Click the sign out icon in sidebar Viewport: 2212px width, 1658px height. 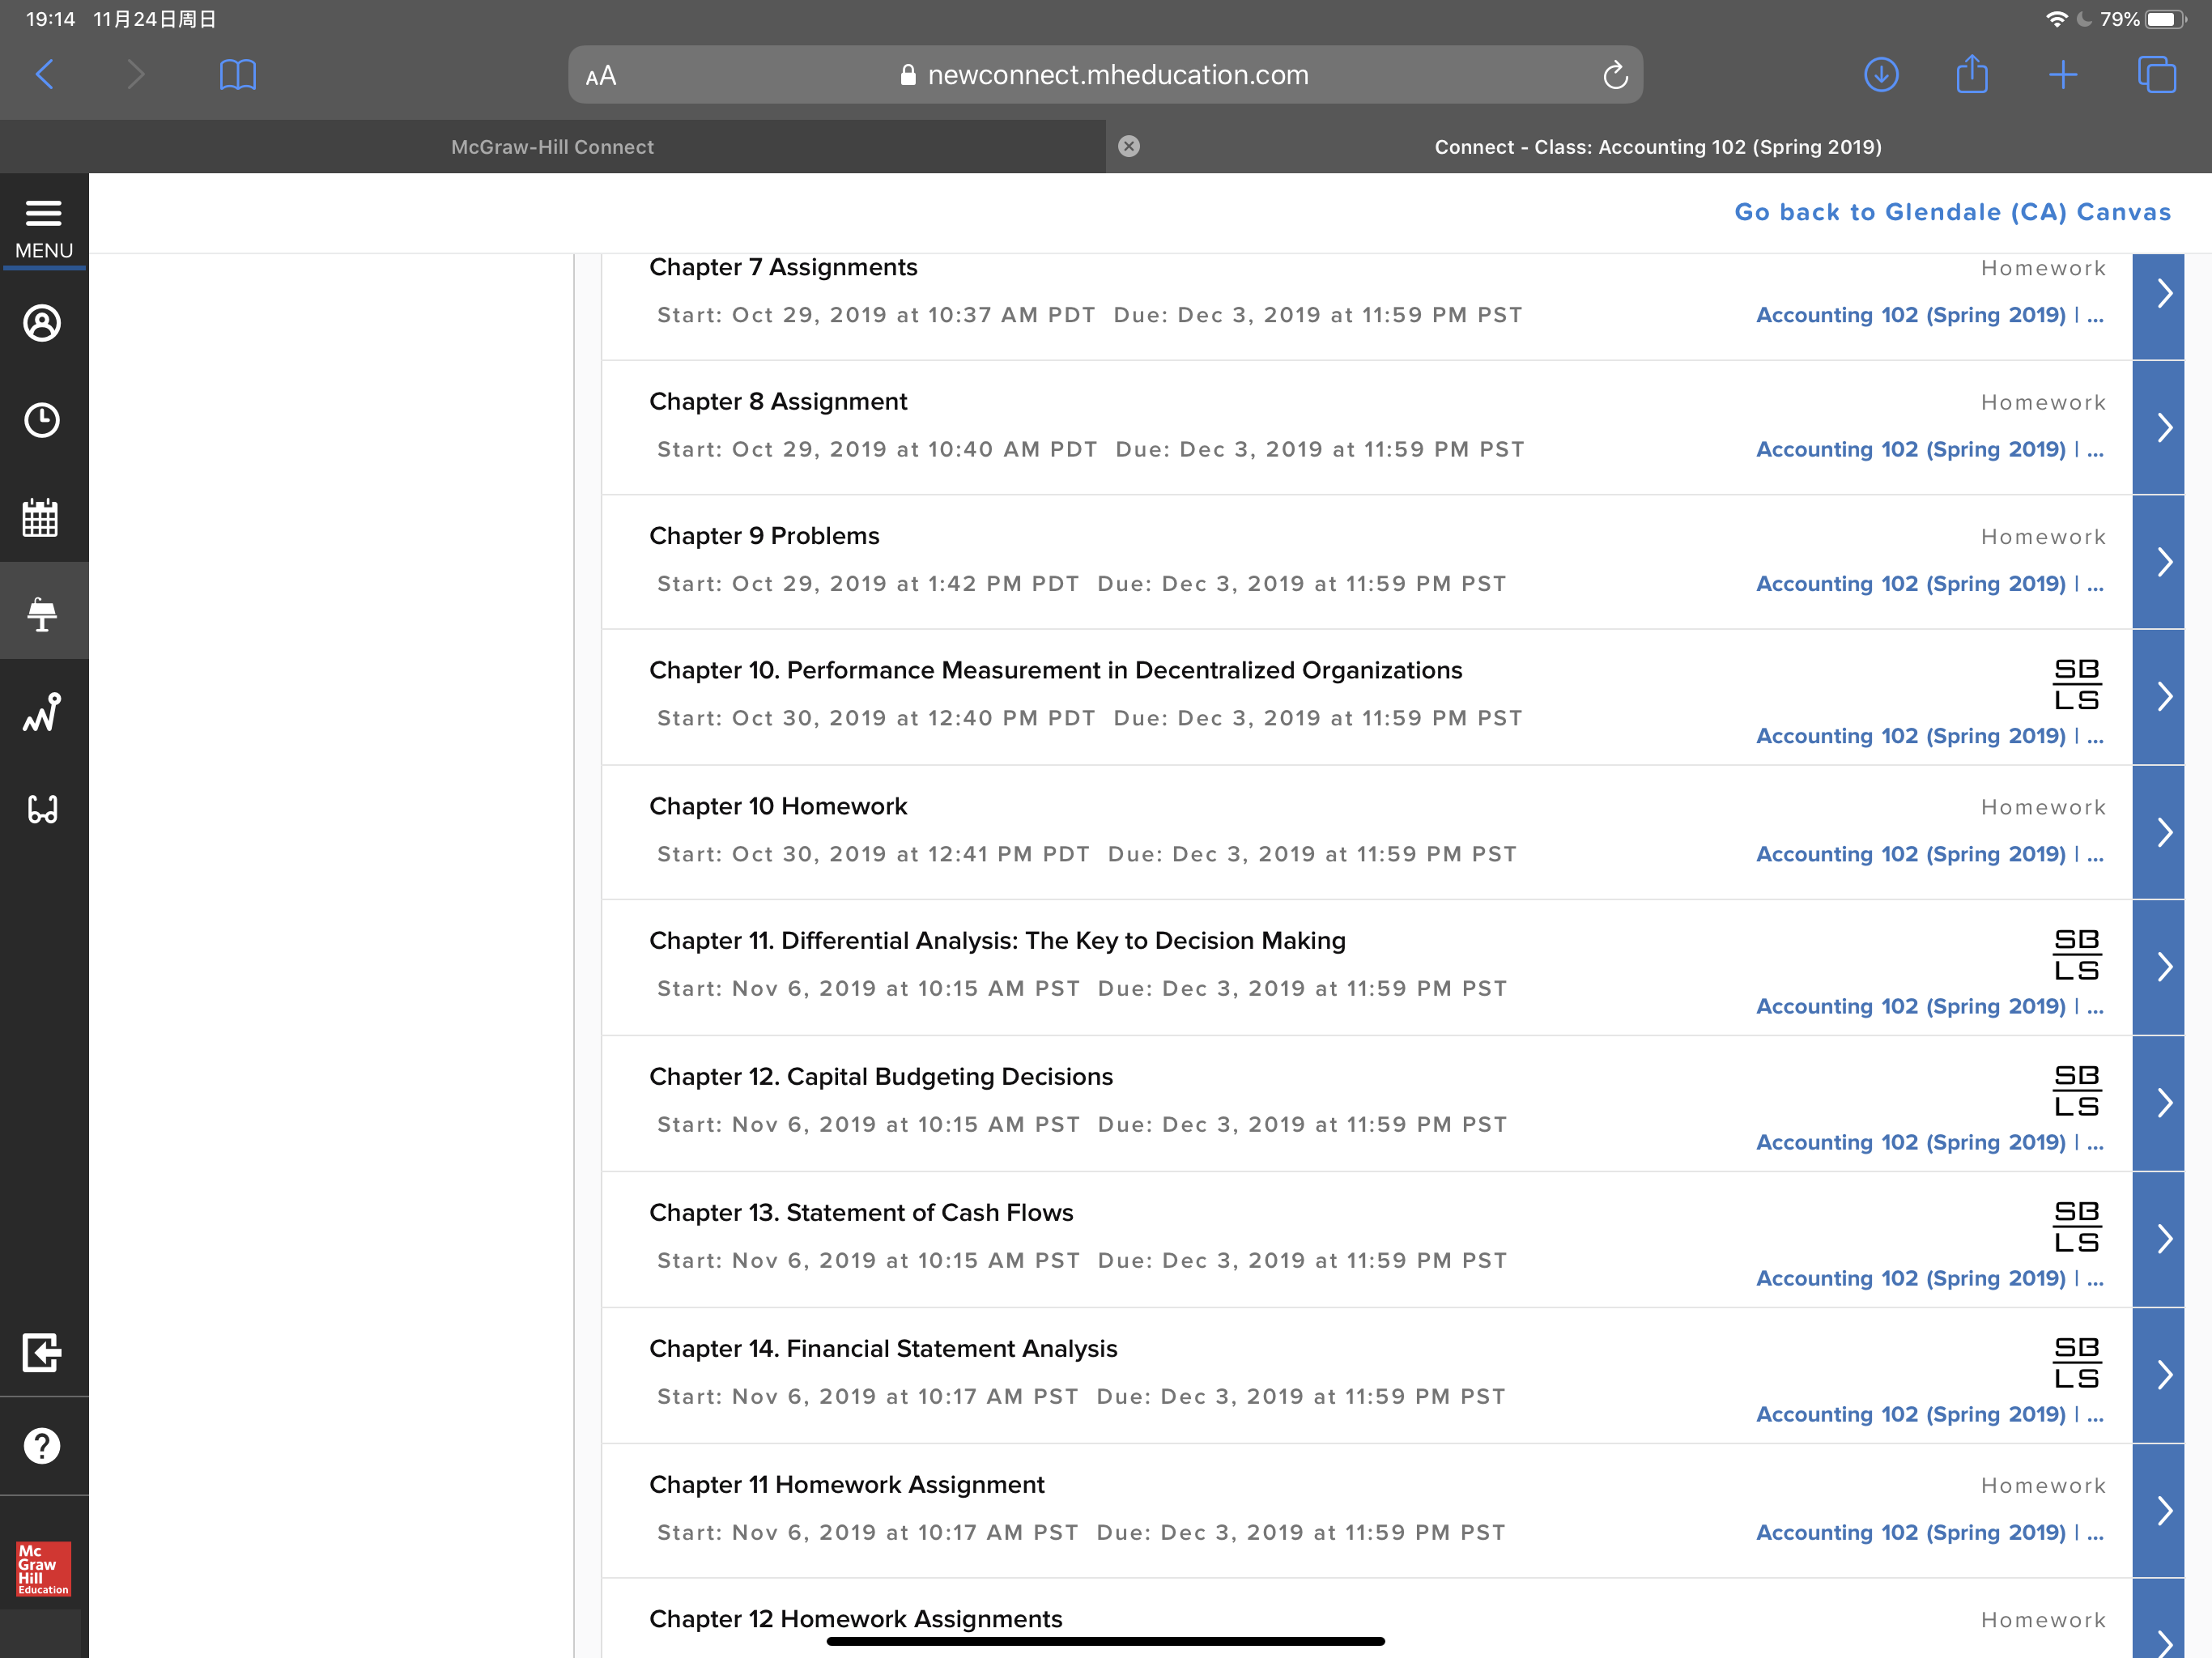pyautogui.click(x=42, y=1353)
